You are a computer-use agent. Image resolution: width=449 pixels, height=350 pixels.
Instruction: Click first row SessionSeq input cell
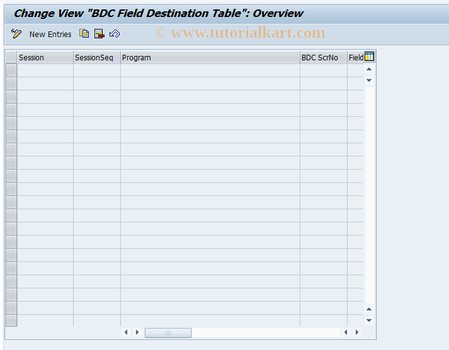click(x=97, y=70)
